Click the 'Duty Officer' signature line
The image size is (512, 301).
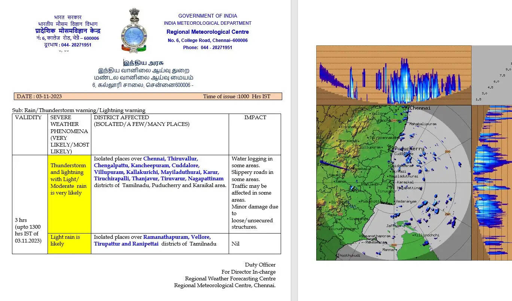pos(260,265)
